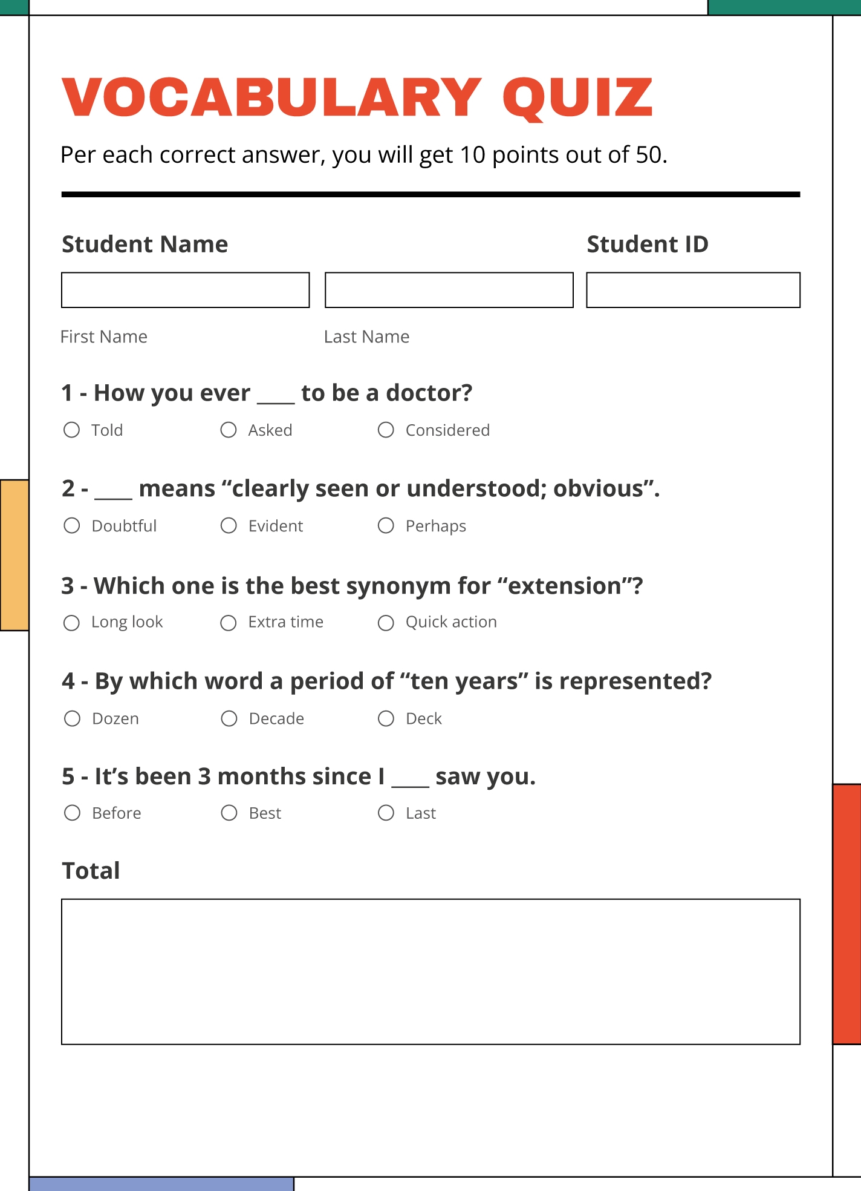Select "Dozen" for question 4
The height and width of the screenshot is (1191, 861).
(73, 719)
